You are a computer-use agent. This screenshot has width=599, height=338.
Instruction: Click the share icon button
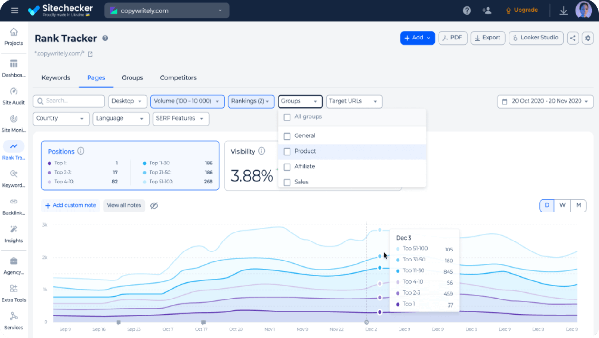(x=573, y=38)
